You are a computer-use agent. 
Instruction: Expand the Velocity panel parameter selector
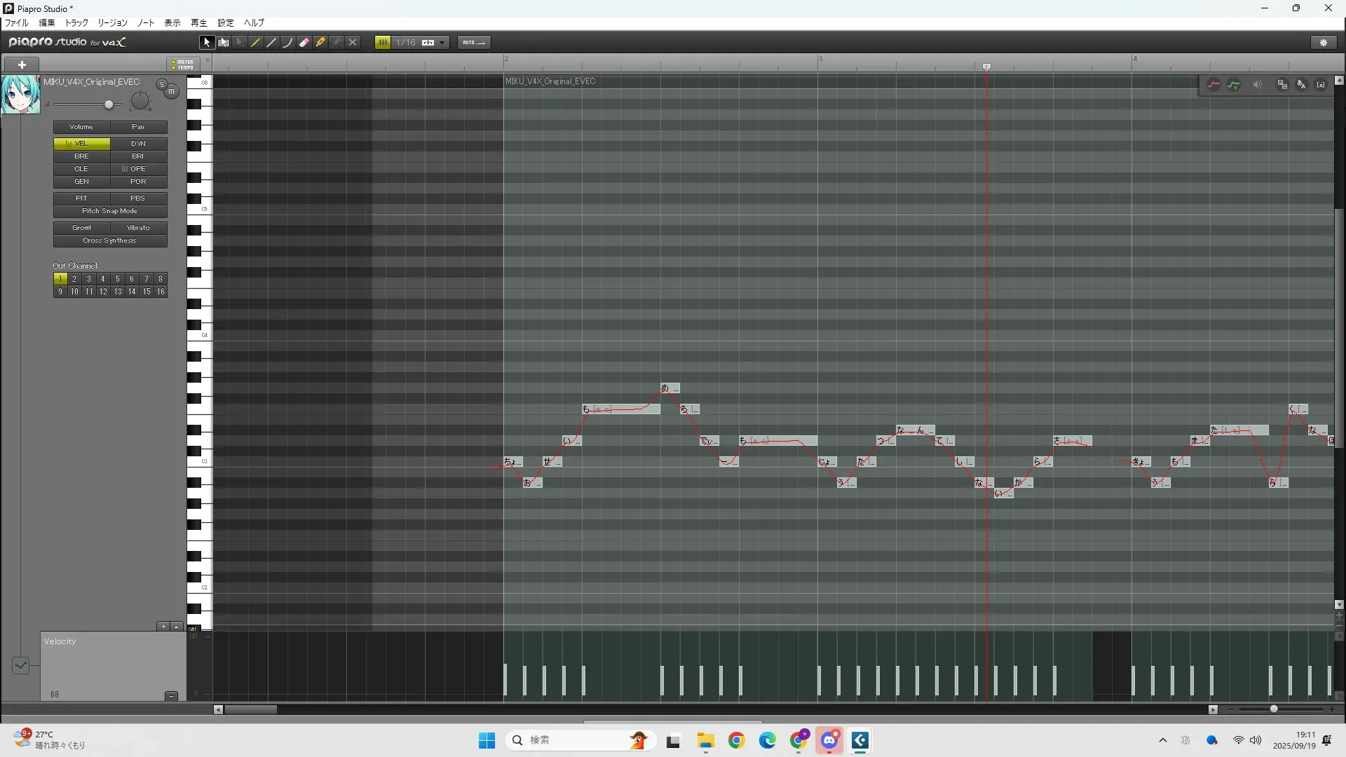[x=20, y=665]
